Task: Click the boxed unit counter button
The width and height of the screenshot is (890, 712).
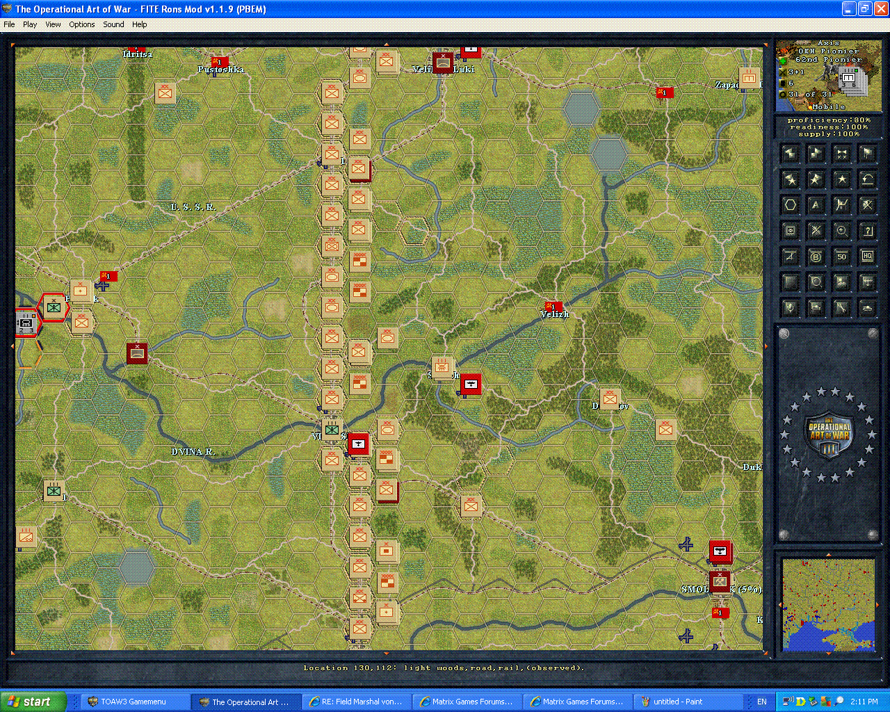Action: click(x=791, y=231)
